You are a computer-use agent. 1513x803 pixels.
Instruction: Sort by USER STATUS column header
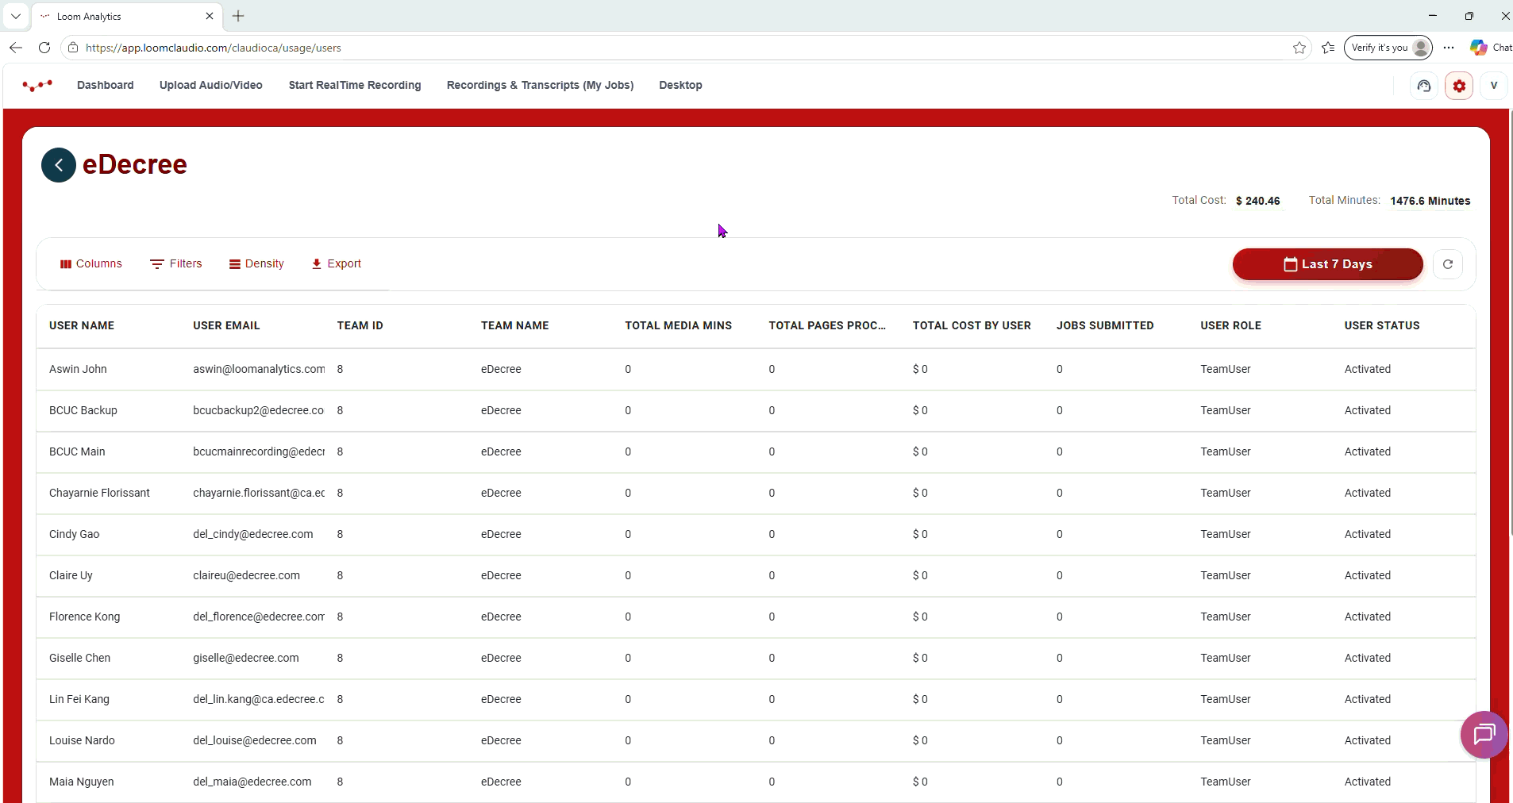pyautogui.click(x=1382, y=325)
